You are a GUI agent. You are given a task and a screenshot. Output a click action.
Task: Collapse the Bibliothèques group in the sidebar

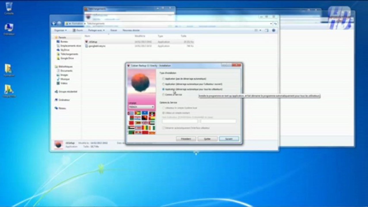click(64, 66)
